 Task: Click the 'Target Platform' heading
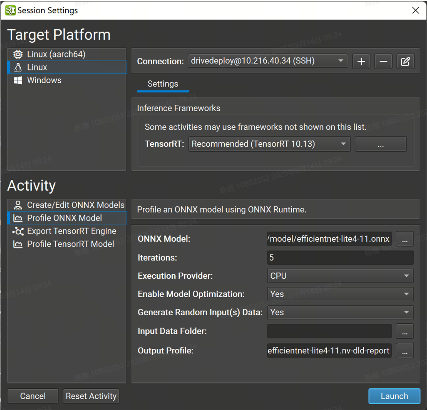pos(59,35)
